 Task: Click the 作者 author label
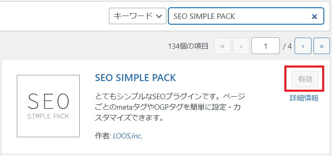pyautogui.click(x=103, y=136)
